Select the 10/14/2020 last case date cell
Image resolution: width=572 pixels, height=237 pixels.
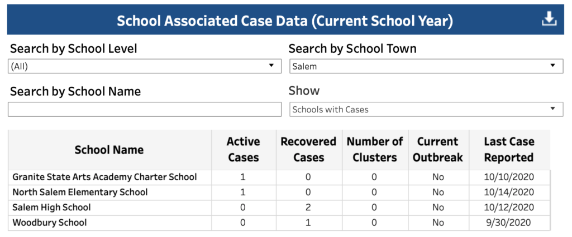click(x=509, y=192)
